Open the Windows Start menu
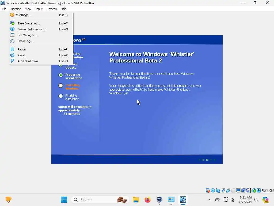The width and height of the screenshot is (274, 206). tap(64, 200)
